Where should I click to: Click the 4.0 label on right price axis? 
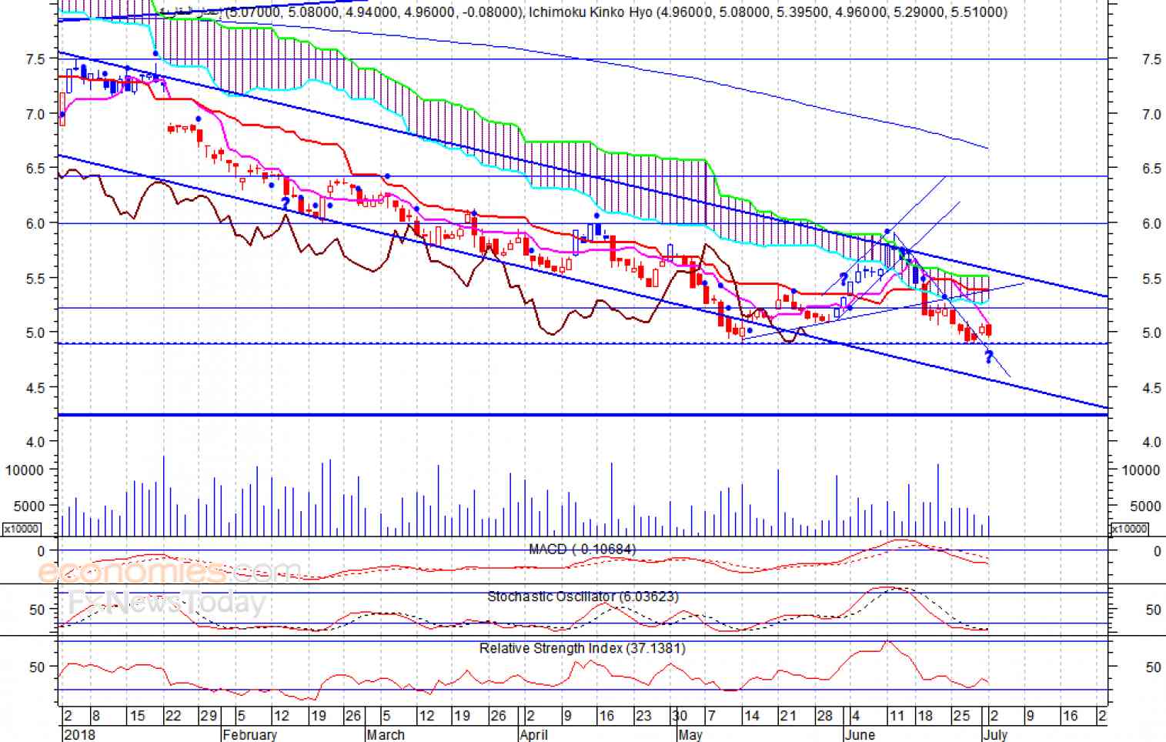pyautogui.click(x=1151, y=442)
